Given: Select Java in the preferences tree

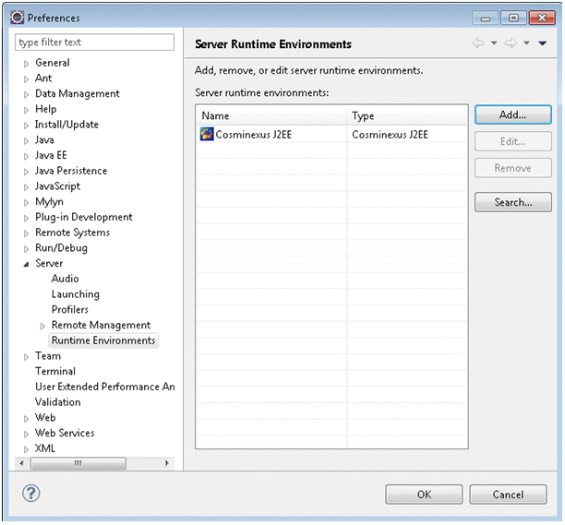Looking at the screenshot, I should tap(44, 139).
